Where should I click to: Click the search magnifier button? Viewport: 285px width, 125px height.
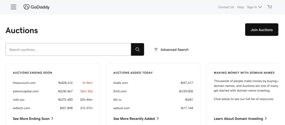[137, 49]
